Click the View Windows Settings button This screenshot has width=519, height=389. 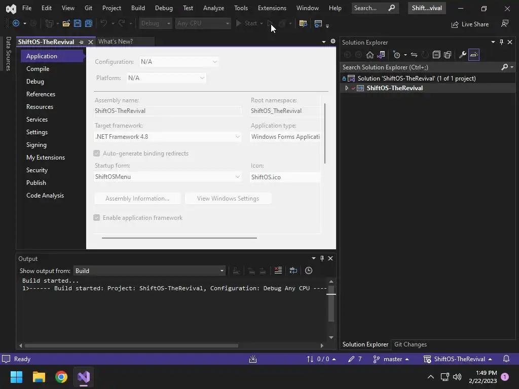click(x=228, y=199)
